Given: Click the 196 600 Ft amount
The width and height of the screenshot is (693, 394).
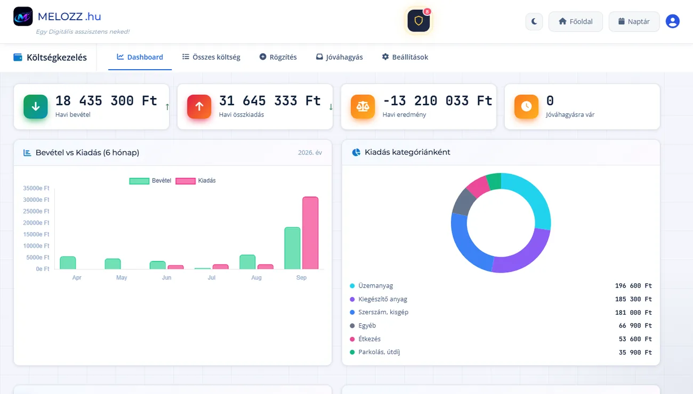Looking at the screenshot, I should [633, 286].
